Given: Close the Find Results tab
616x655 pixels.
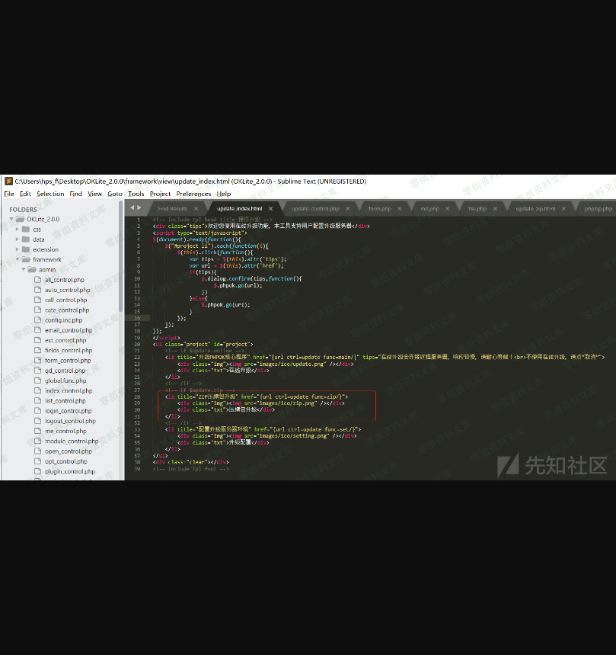Looking at the screenshot, I should [x=196, y=208].
